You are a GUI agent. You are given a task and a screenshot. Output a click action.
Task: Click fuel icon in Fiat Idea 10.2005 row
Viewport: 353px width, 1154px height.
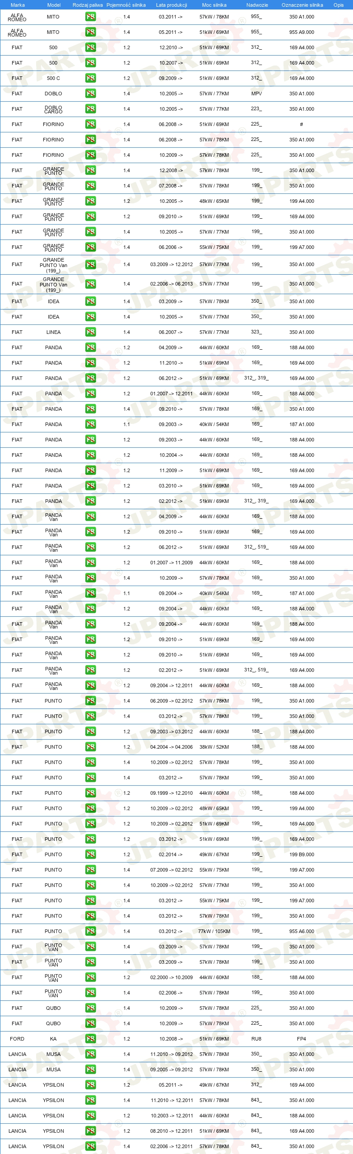click(x=90, y=317)
